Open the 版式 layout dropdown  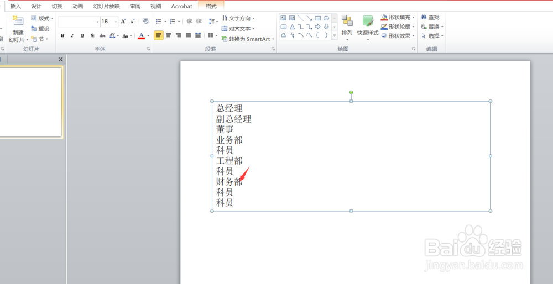click(x=42, y=18)
